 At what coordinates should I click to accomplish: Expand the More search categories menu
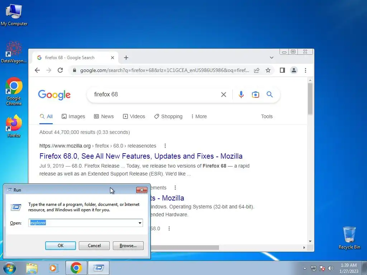(x=199, y=116)
